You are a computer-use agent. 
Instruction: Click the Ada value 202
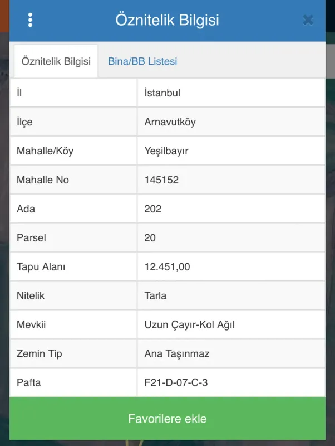(152, 209)
